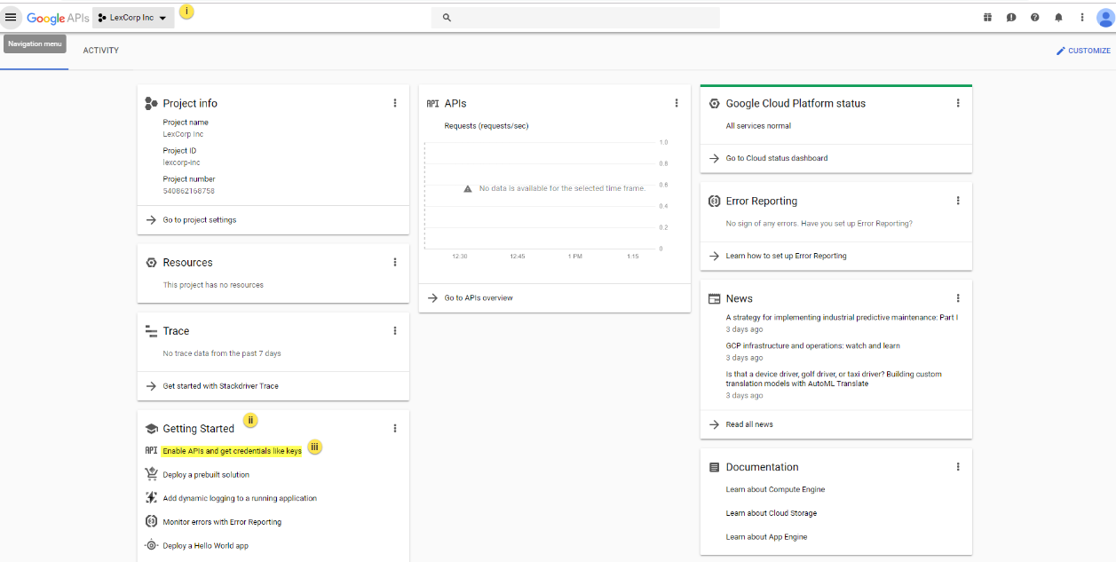Switch to the Activity tab
The height and width of the screenshot is (562, 1116).
coord(101,51)
